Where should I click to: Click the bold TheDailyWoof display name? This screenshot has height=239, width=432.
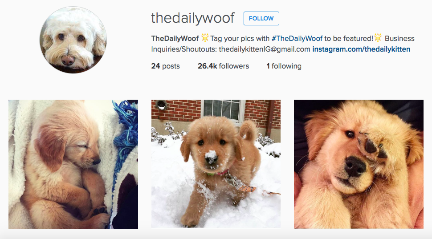[x=175, y=38]
